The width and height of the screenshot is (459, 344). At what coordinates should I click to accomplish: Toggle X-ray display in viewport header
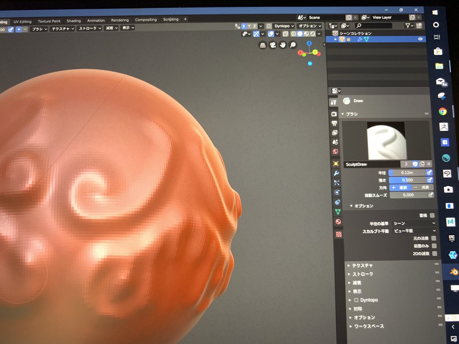[285, 34]
